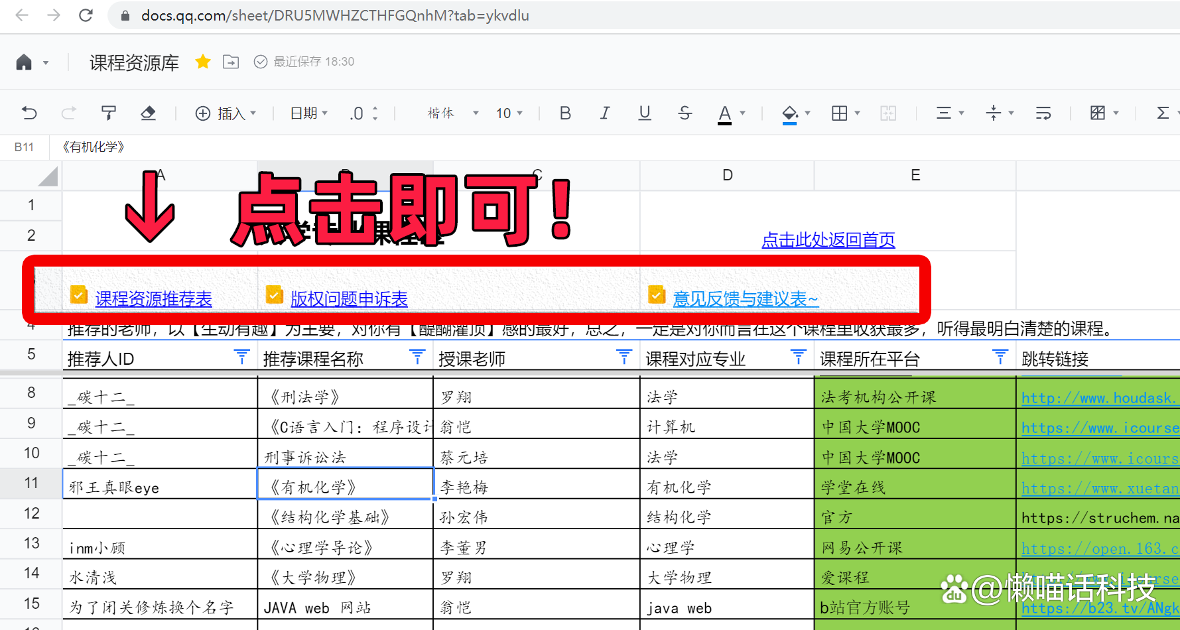Image resolution: width=1180 pixels, height=630 pixels.
Task: Open filter for 课程对应专业 column
Action: pyautogui.click(x=799, y=357)
